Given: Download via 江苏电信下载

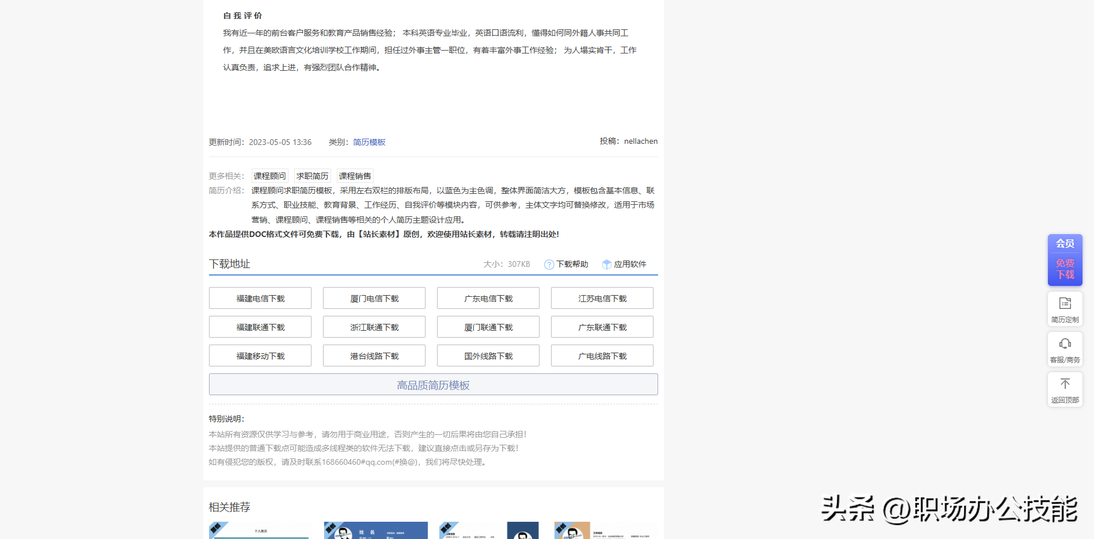Looking at the screenshot, I should [x=602, y=298].
